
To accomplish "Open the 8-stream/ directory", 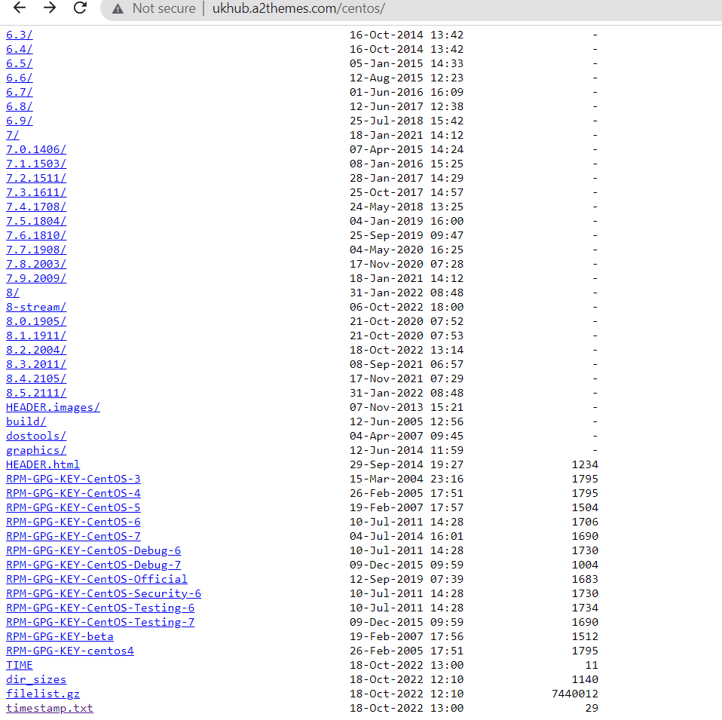I will click(36, 308).
